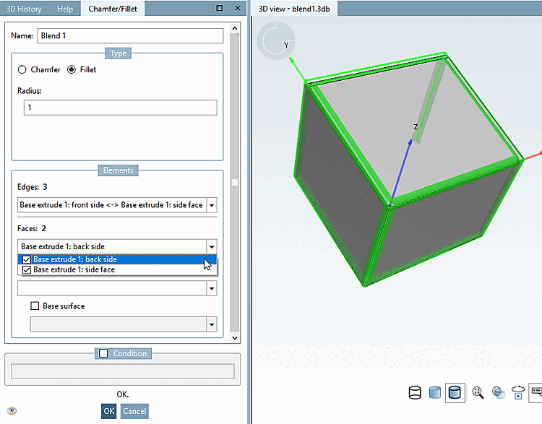Switch to the 3D History tab
Image resolution: width=542 pixels, height=424 pixels.
(24, 9)
